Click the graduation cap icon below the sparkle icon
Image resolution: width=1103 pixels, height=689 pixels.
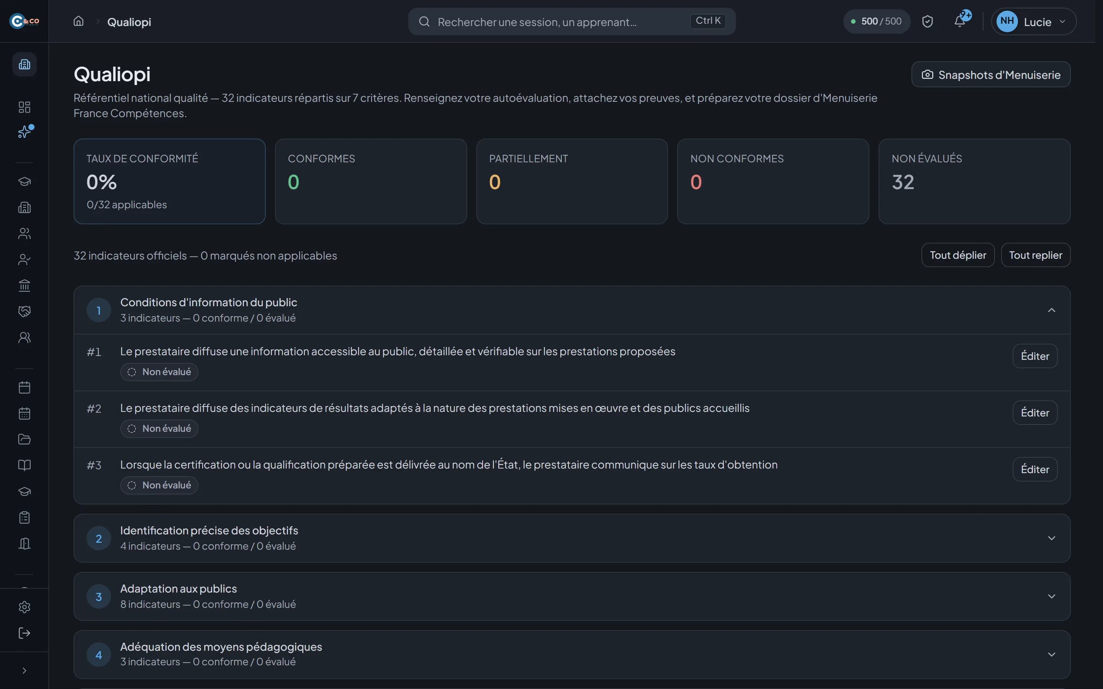pos(25,182)
